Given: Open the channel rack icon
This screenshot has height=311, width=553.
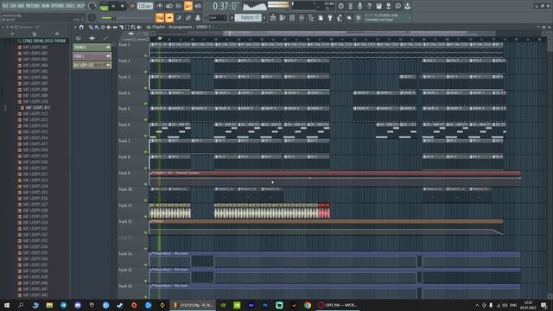Looking at the screenshot, I should coord(292,17).
